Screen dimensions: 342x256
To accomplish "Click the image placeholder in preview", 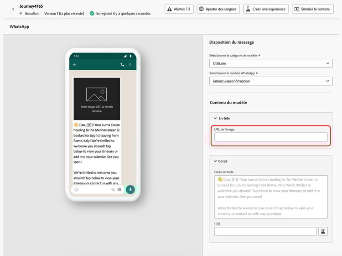I will [97, 99].
